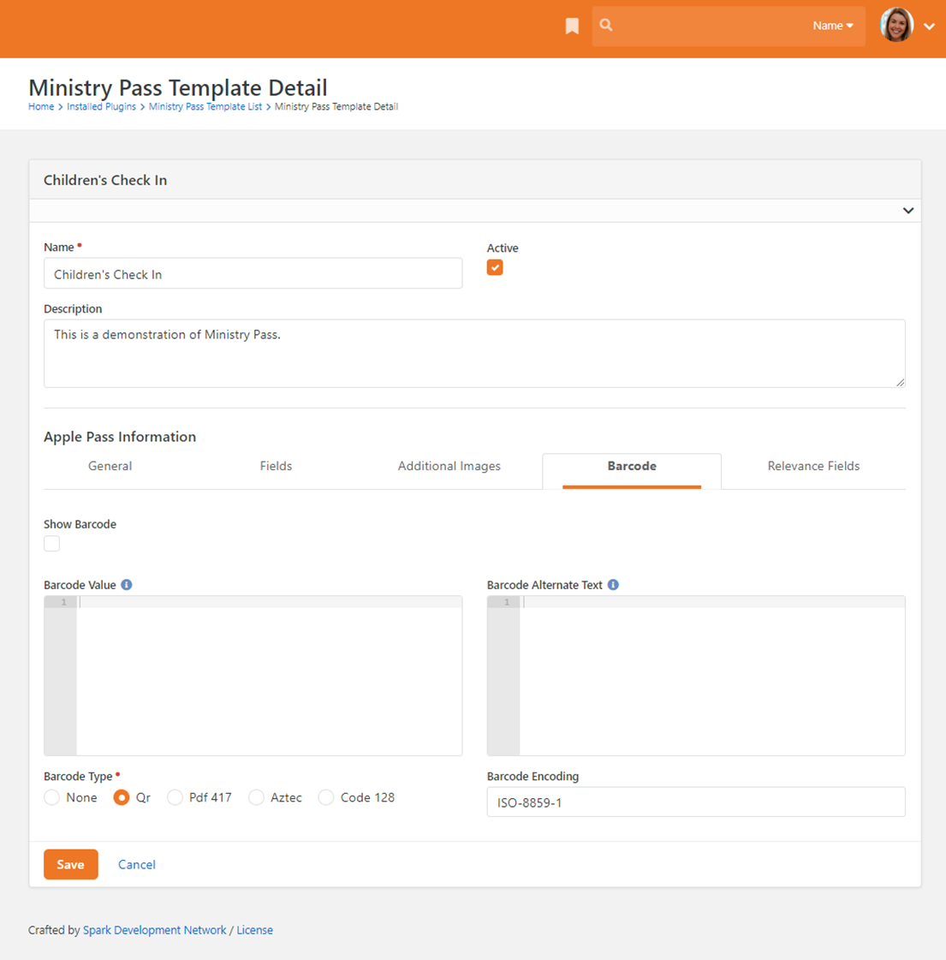The width and height of the screenshot is (946, 960).
Task: Enable the Show Barcode checkbox
Action: (52, 544)
